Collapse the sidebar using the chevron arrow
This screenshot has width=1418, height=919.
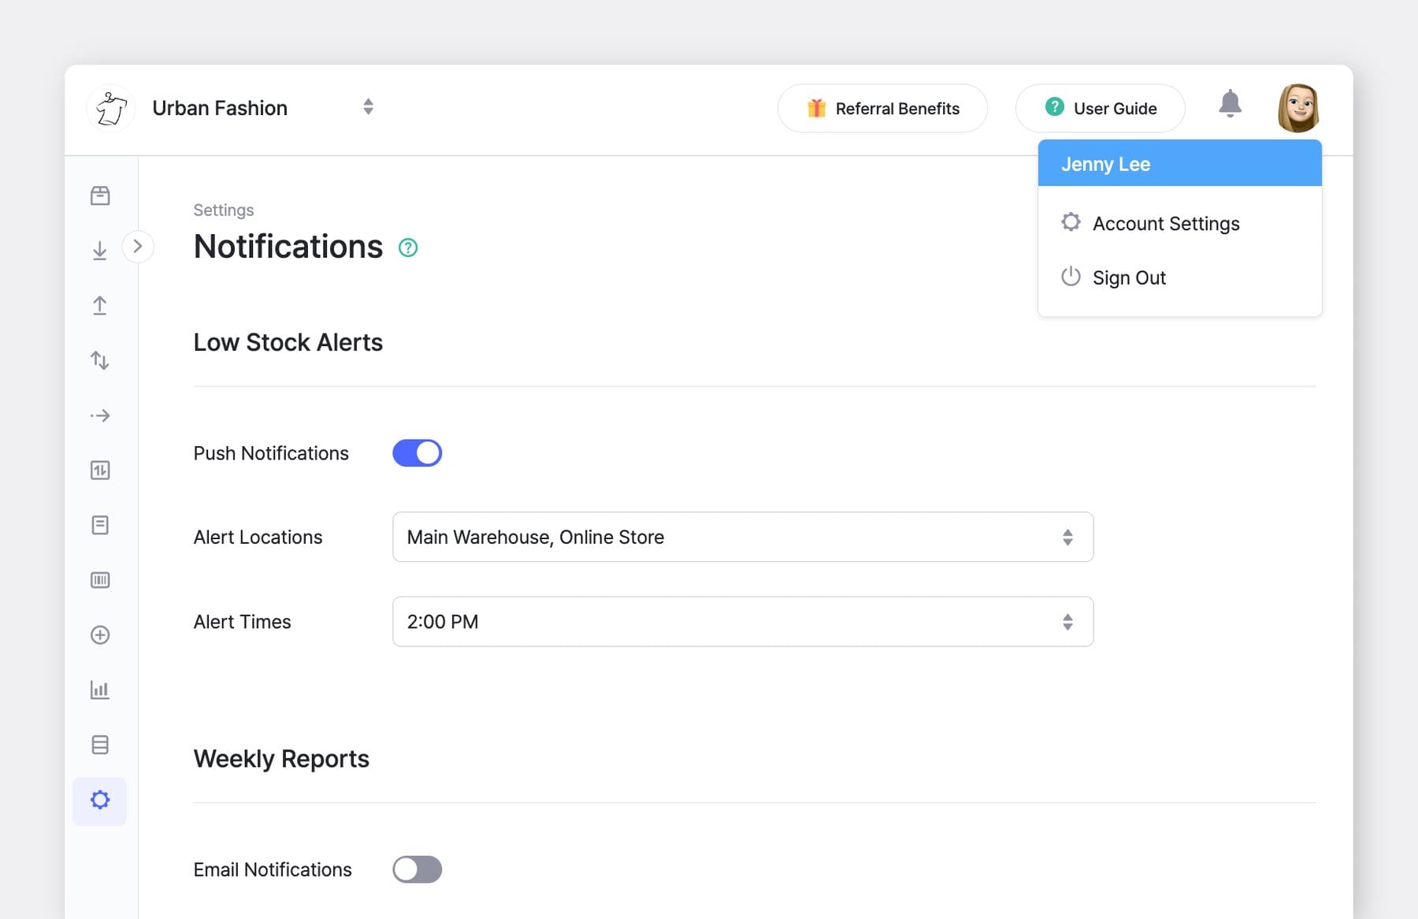[x=139, y=247]
